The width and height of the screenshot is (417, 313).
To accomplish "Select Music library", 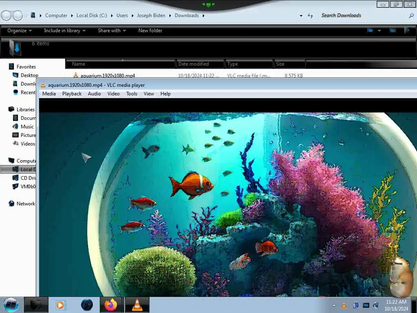I will (24, 127).
